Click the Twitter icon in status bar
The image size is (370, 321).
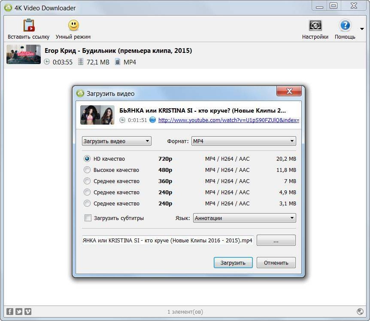click(19, 311)
